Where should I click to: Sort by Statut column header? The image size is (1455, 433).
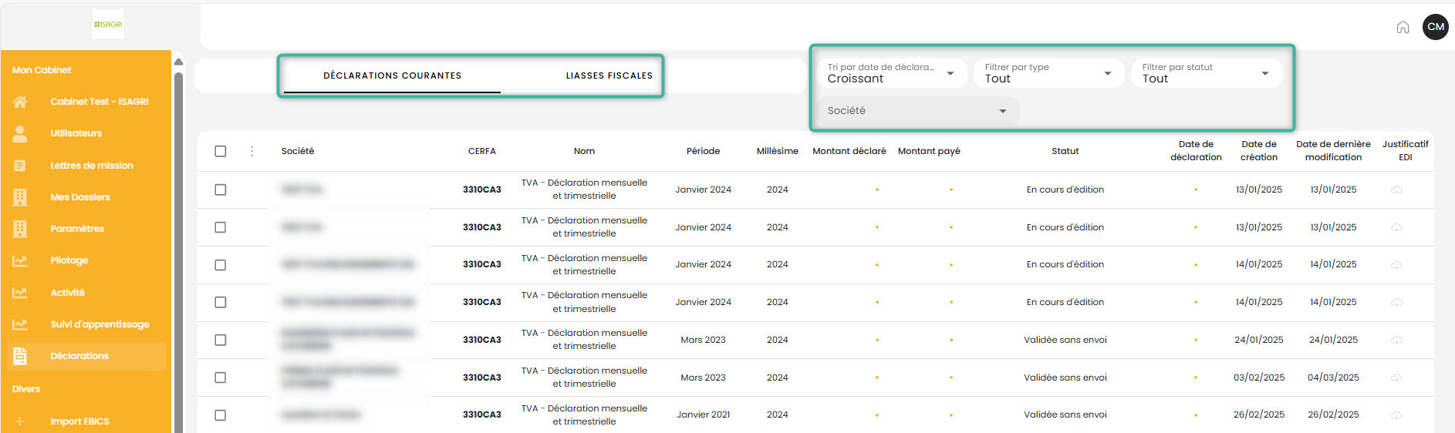point(1065,151)
